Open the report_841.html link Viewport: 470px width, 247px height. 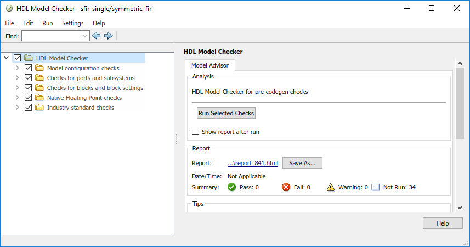click(253, 163)
